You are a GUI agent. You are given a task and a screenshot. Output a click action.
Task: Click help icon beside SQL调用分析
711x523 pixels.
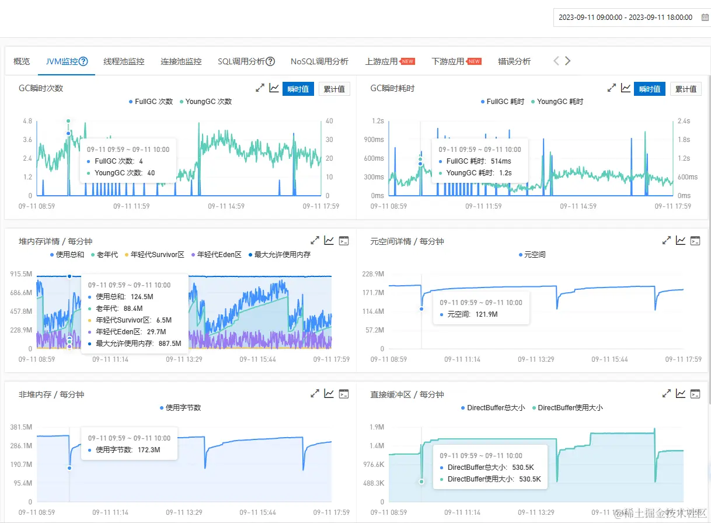pos(270,61)
